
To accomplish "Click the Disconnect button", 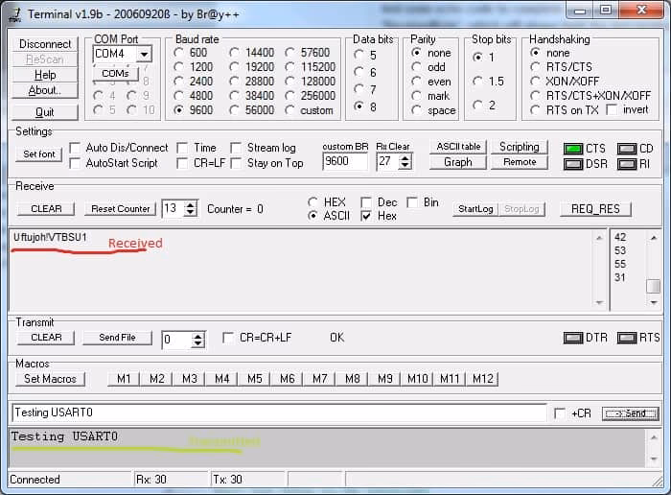I will tap(45, 44).
